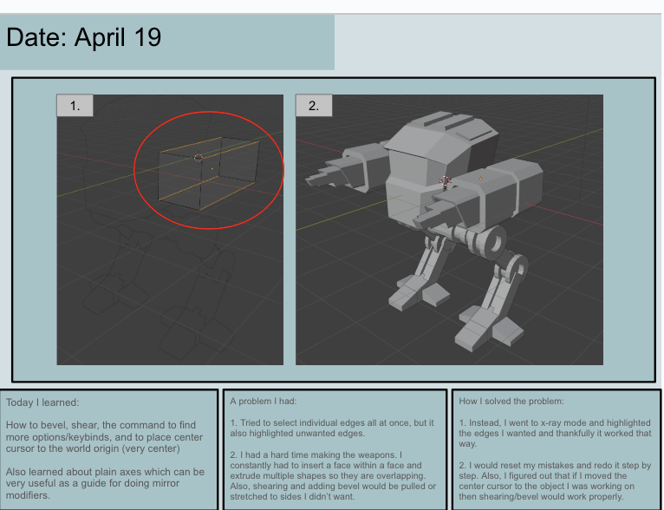The height and width of the screenshot is (510, 664).
Task: Select the mech robot model screenshot numbered 2
Action: [x=449, y=230]
